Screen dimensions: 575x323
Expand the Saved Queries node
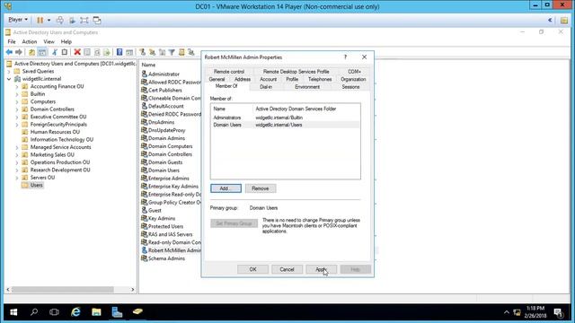click(9, 72)
